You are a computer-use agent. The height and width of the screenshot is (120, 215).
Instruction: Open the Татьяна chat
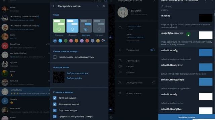coord(25,83)
